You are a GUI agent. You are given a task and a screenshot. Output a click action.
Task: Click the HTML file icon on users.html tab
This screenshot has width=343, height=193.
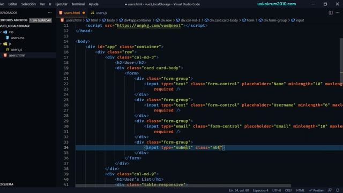[x=61, y=13]
